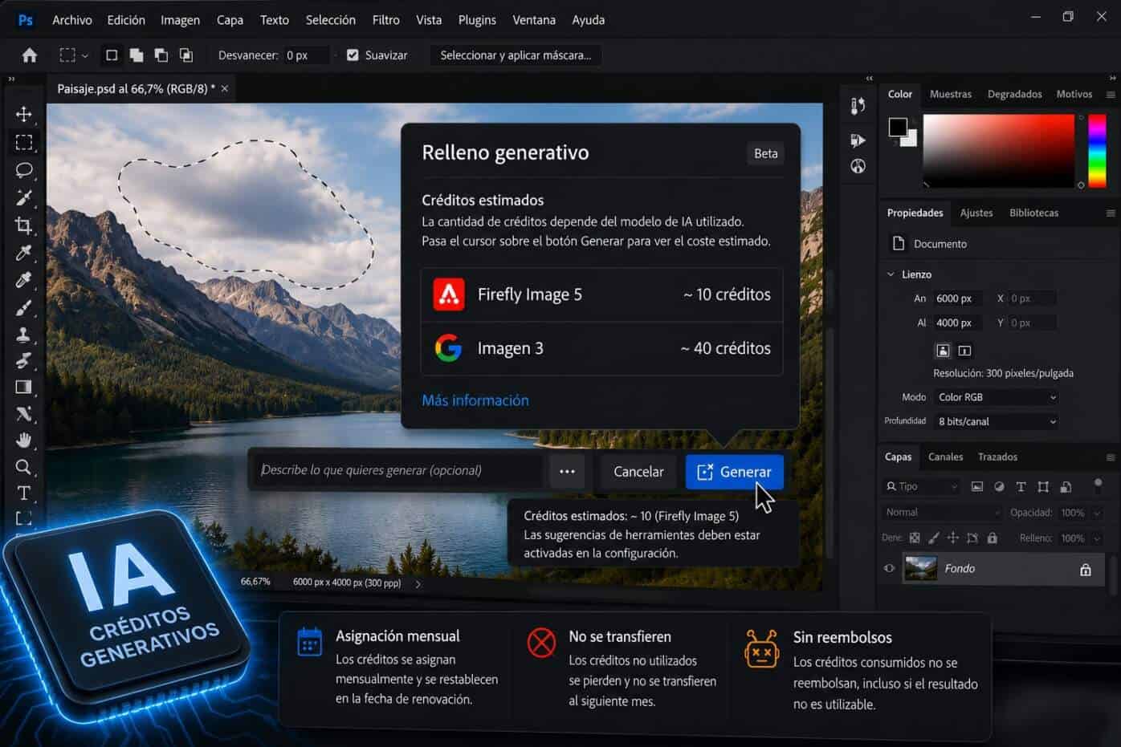Open the History panel icon
This screenshot has height=747, width=1121.
click(x=858, y=106)
